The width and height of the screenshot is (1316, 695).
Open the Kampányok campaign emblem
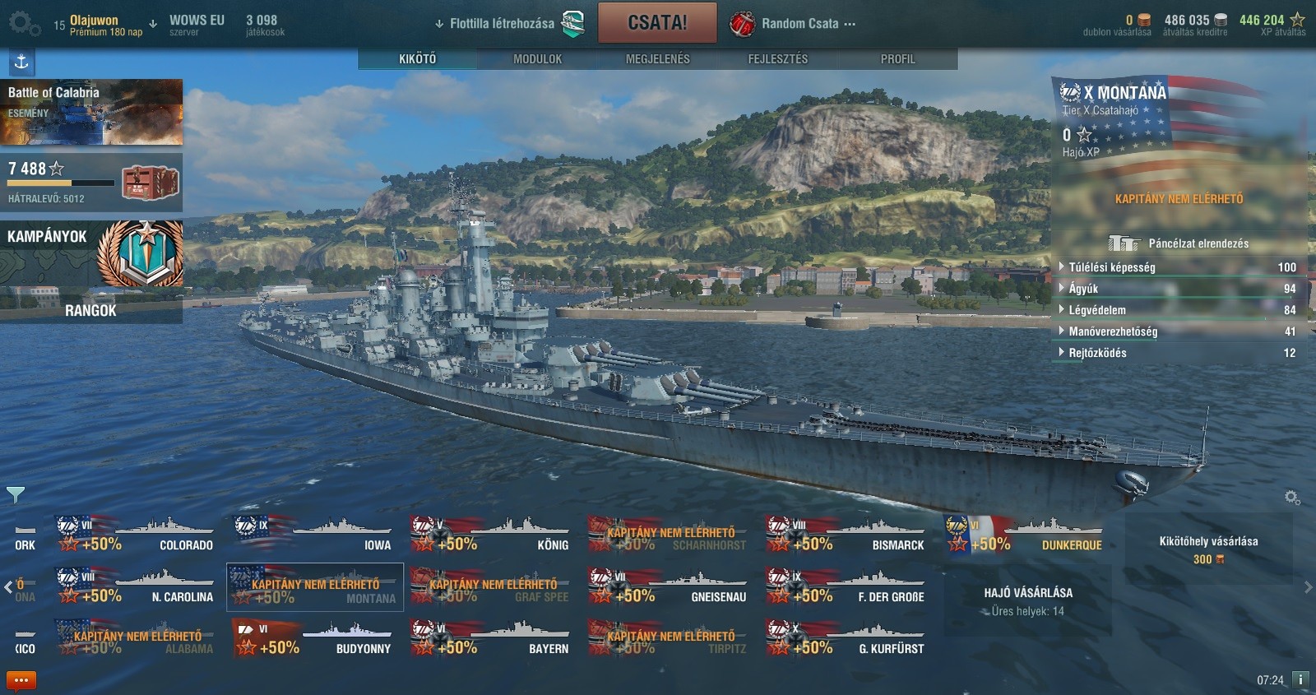pyautogui.click(x=141, y=254)
